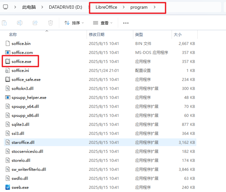Sort by the 修改日期 column header
226x192 pixels.
[x=97, y=34]
